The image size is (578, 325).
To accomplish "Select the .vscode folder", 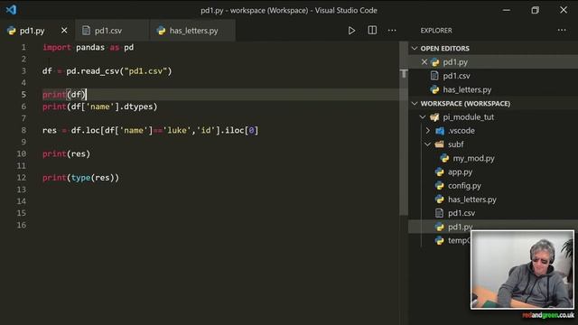I will coord(493,131).
